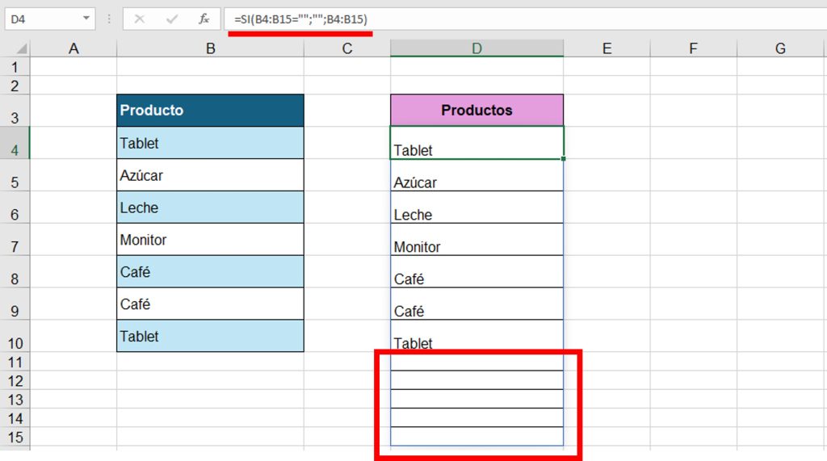Select the Tablet cell in row 10, column B
827x461 pixels.
pyautogui.click(x=210, y=336)
